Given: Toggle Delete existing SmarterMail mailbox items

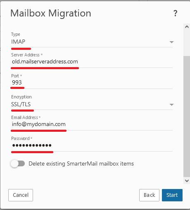Looking at the screenshot, I should point(17,163).
